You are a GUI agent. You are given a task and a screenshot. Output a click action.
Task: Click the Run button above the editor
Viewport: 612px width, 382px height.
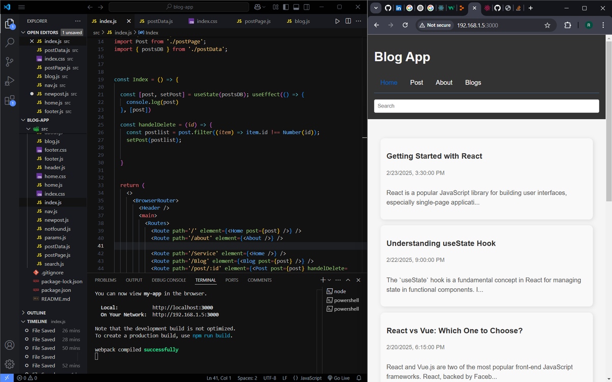[336, 21]
